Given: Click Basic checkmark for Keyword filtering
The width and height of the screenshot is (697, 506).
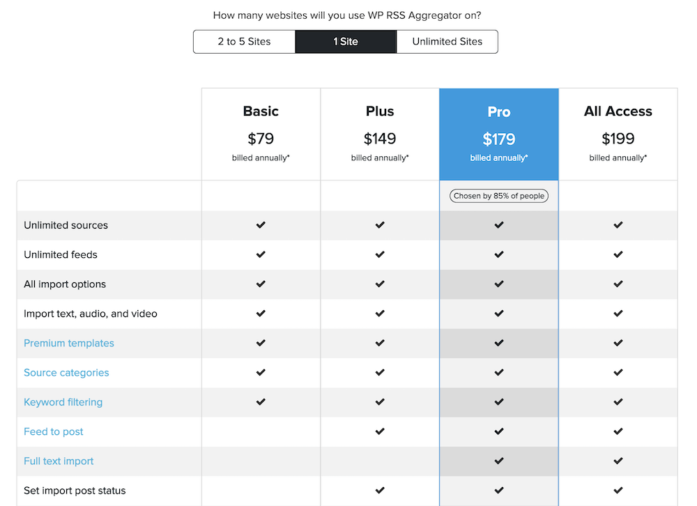Looking at the screenshot, I should 261,402.
